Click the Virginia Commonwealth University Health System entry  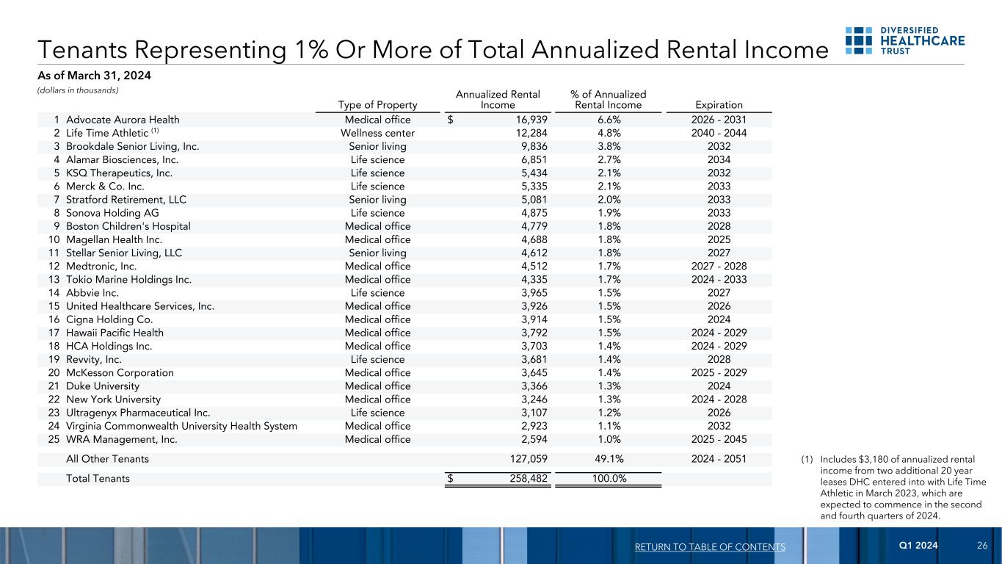point(181,426)
